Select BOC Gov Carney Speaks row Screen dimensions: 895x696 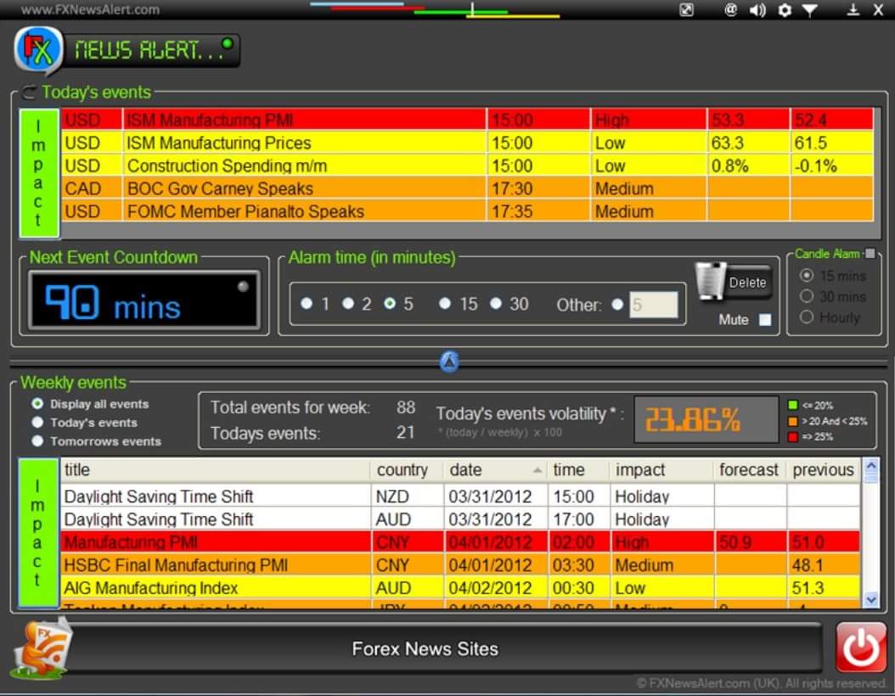(467, 188)
